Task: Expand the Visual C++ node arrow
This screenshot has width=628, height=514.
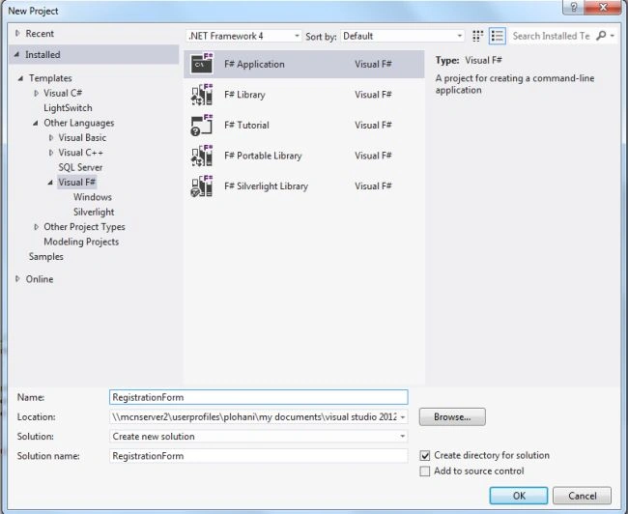Action: [x=51, y=153]
